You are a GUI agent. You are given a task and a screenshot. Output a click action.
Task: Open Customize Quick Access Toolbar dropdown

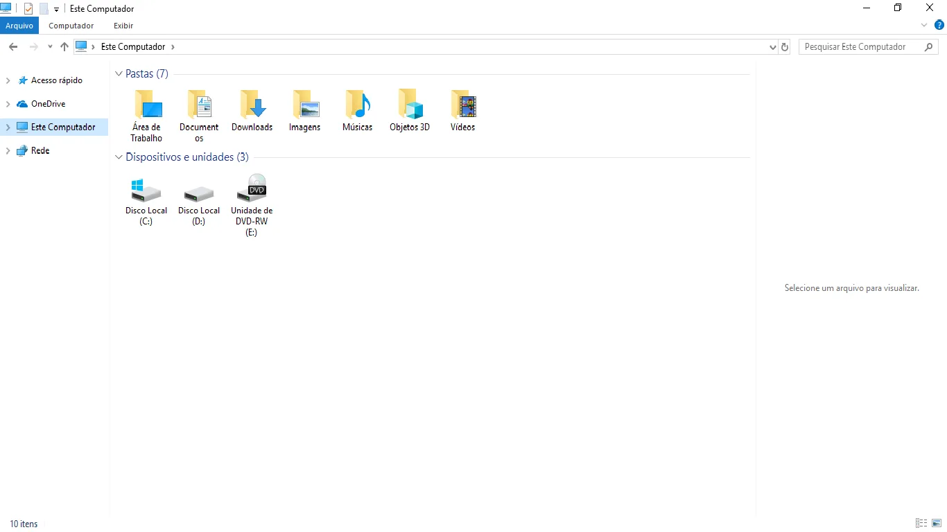[x=57, y=10]
